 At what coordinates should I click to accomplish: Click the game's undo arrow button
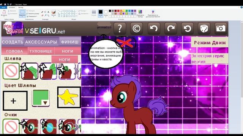tap(154, 28)
